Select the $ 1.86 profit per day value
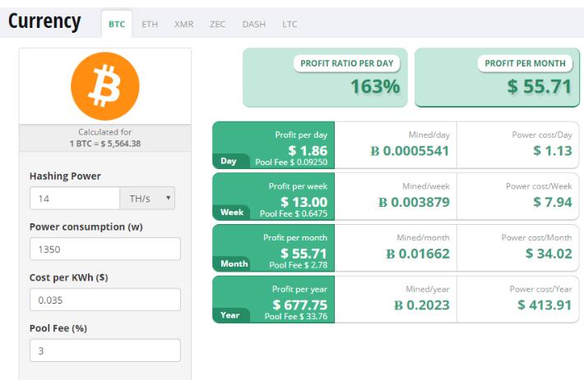Screen dimensions: 584x380 coord(308,150)
